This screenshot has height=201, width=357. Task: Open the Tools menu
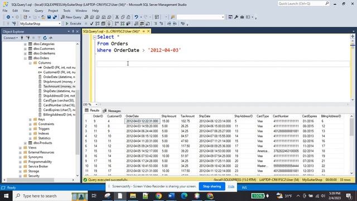coord(67,11)
